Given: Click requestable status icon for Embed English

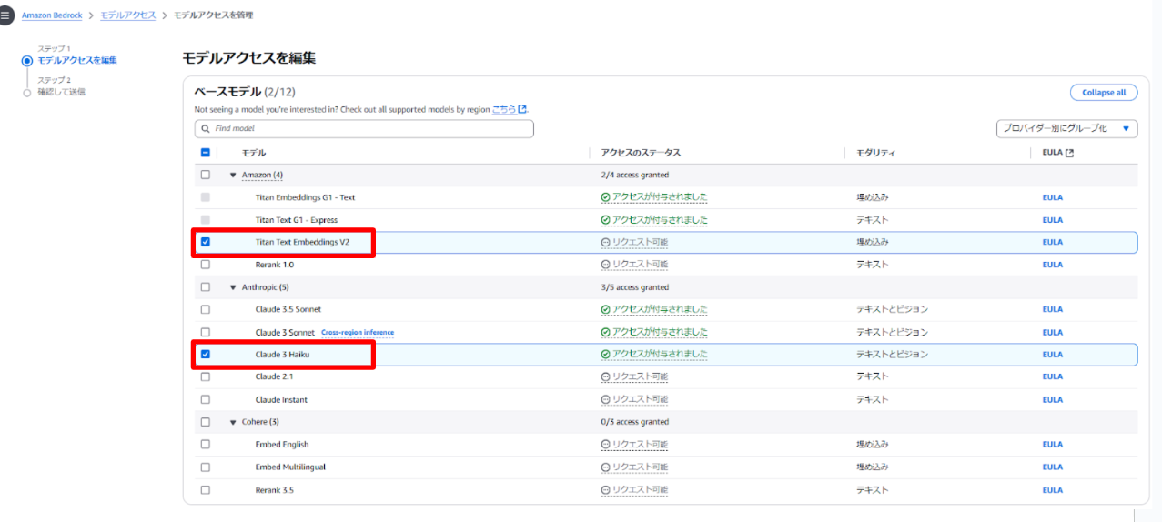Looking at the screenshot, I should pyautogui.click(x=605, y=445).
